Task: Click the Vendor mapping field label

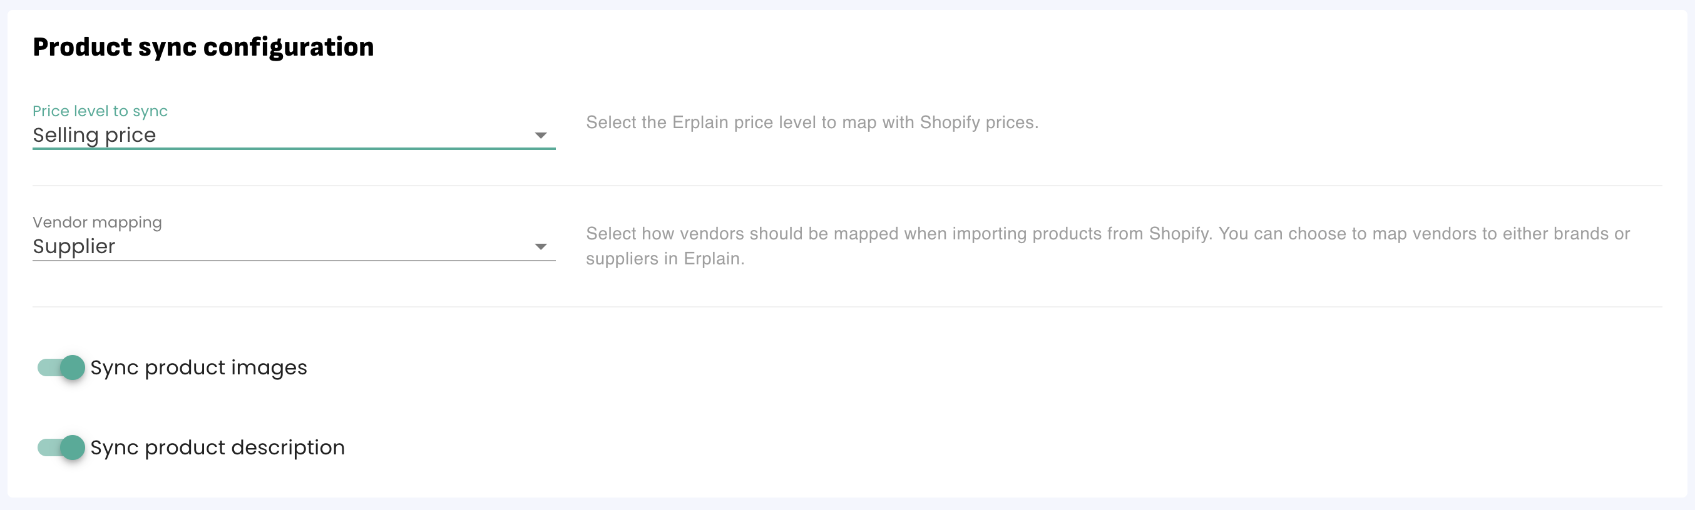Action: tap(97, 222)
